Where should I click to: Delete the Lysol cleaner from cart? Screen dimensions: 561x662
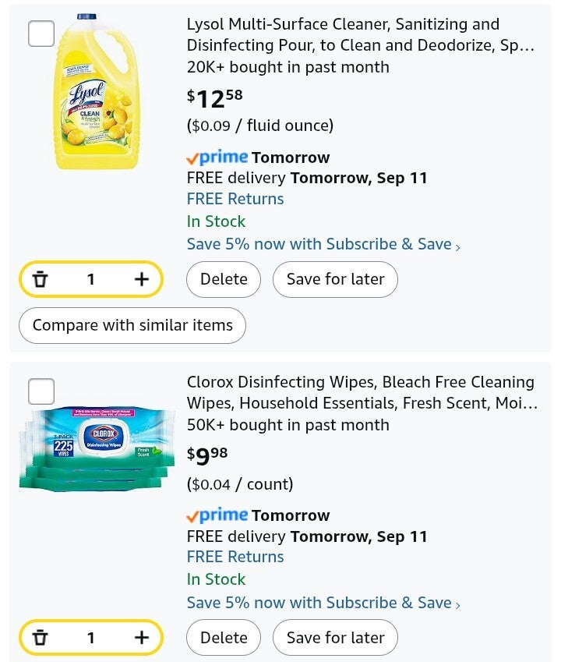[x=224, y=279]
